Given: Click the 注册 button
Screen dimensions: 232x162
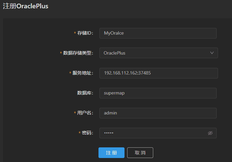Looking at the screenshot, I should [x=111, y=153].
